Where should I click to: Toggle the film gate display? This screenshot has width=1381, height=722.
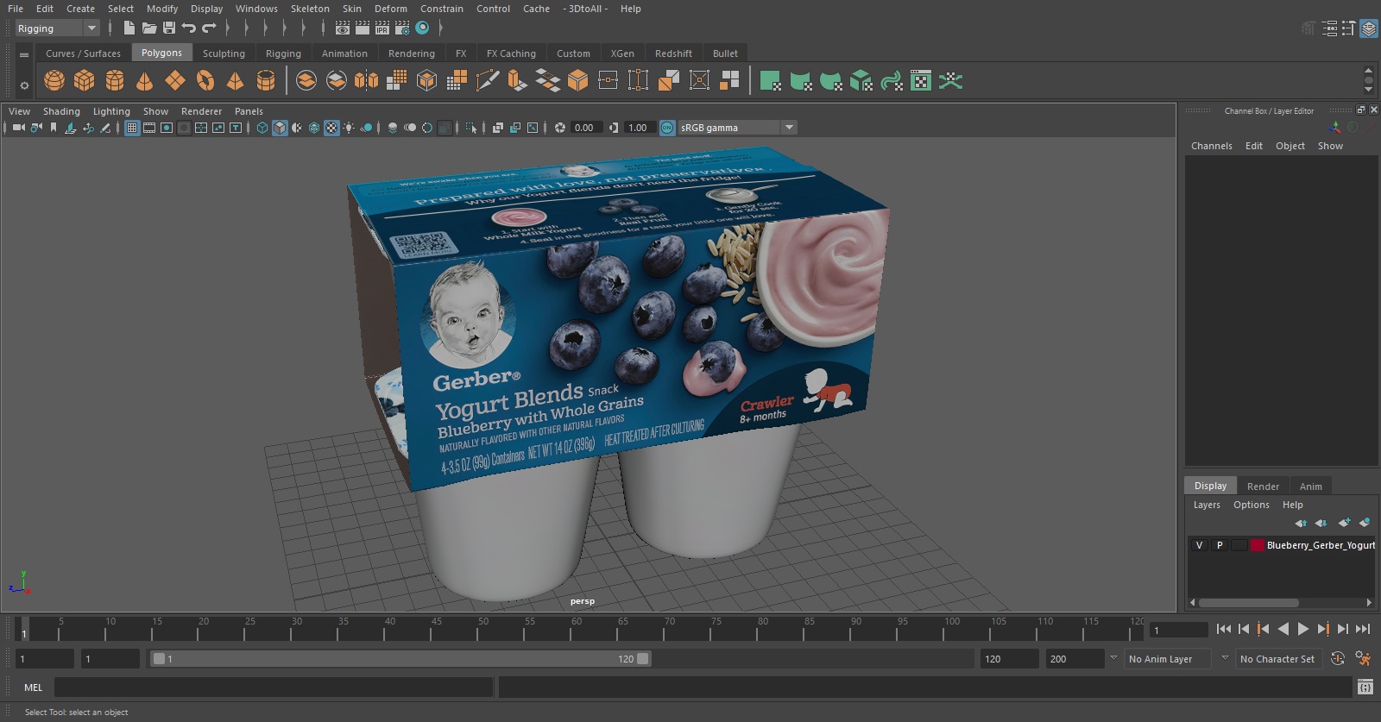point(149,128)
